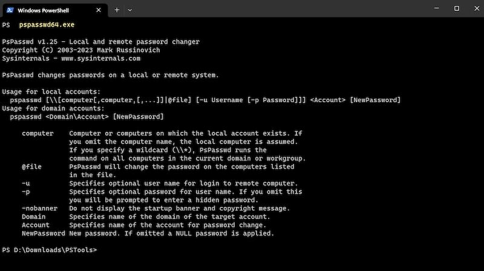Click the pspasswd64.exe command text
The width and height of the screenshot is (484, 271).
[47, 25]
